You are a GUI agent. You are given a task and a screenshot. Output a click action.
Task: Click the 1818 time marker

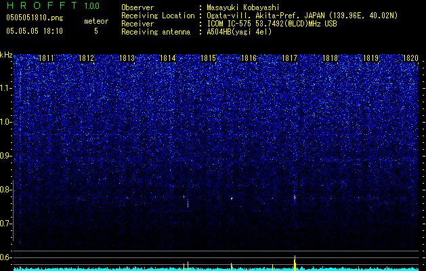(330, 58)
